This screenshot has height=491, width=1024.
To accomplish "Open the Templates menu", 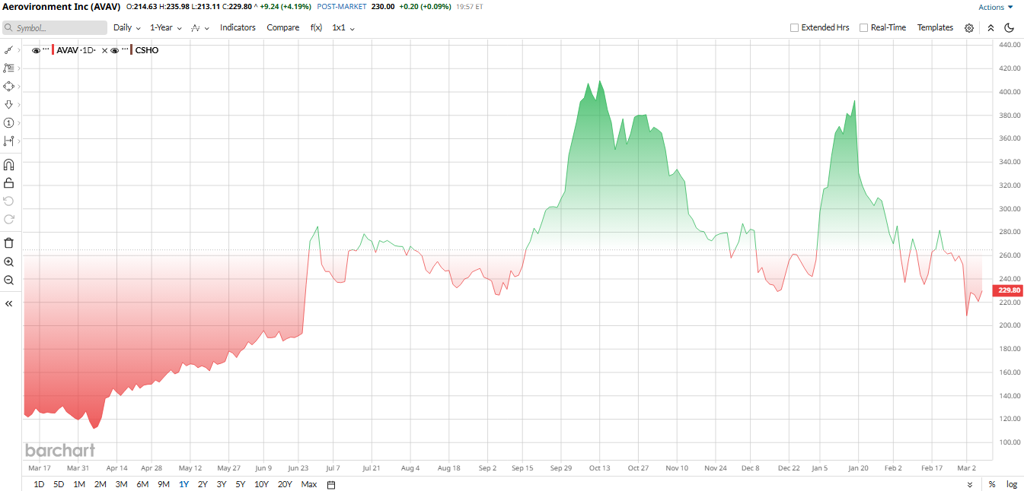I will point(935,27).
